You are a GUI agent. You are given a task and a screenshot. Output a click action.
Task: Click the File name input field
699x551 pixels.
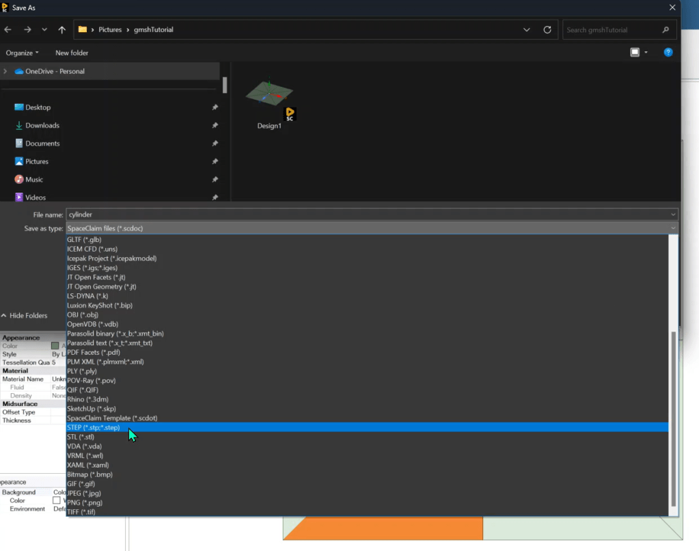(x=369, y=215)
